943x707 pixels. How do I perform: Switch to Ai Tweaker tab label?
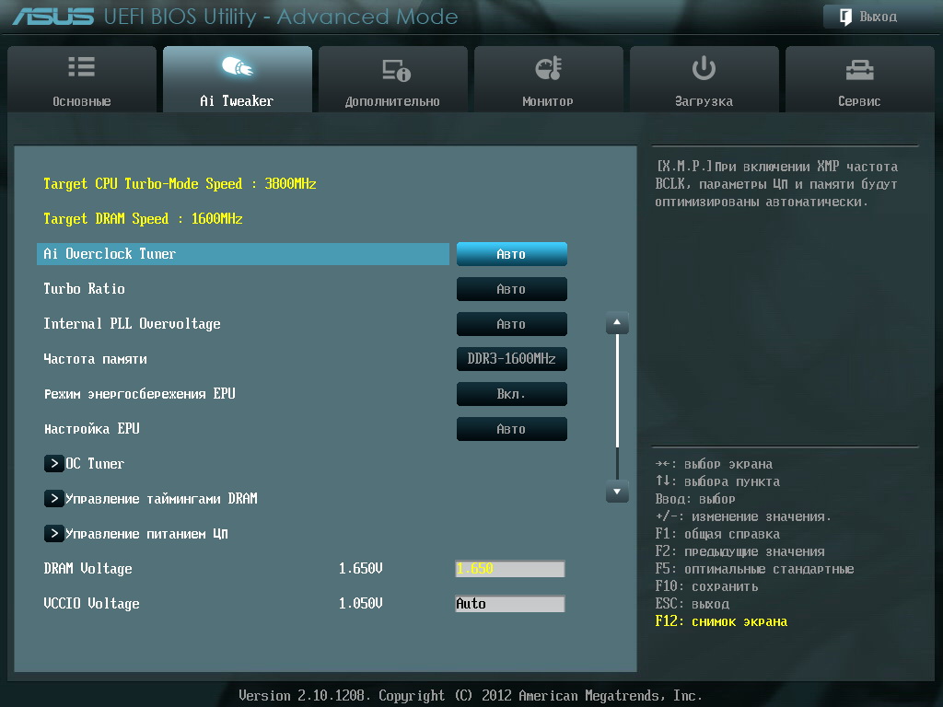(237, 101)
